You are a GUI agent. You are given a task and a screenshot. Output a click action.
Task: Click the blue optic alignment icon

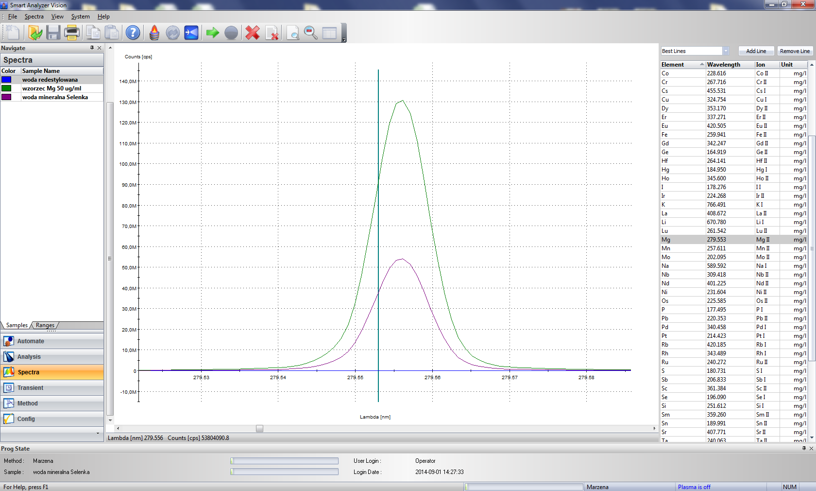coord(191,33)
